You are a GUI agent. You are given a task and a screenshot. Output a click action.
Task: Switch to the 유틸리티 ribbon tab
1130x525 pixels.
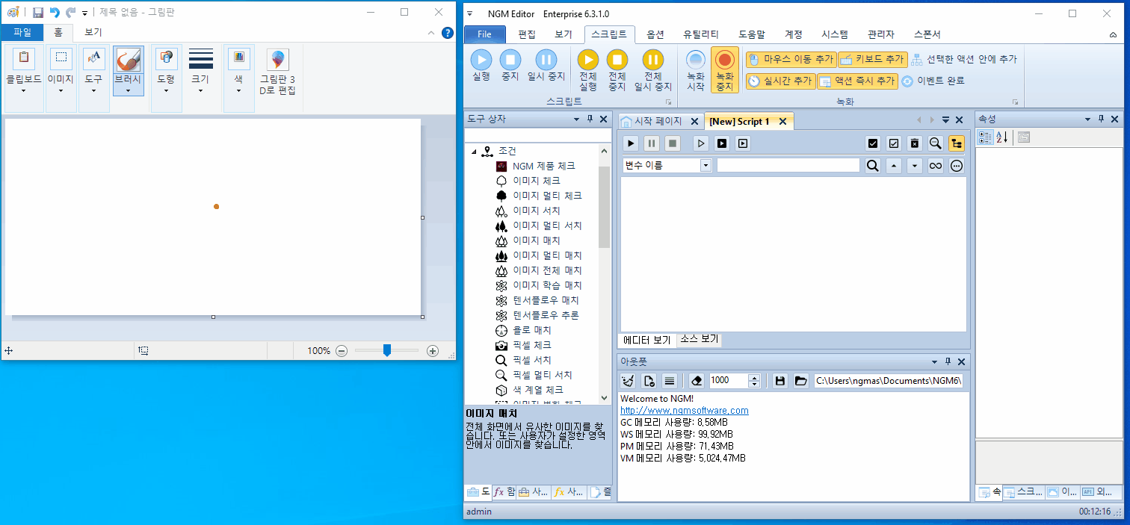[x=701, y=34]
